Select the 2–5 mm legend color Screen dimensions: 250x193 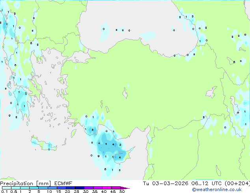tap(34, 188)
